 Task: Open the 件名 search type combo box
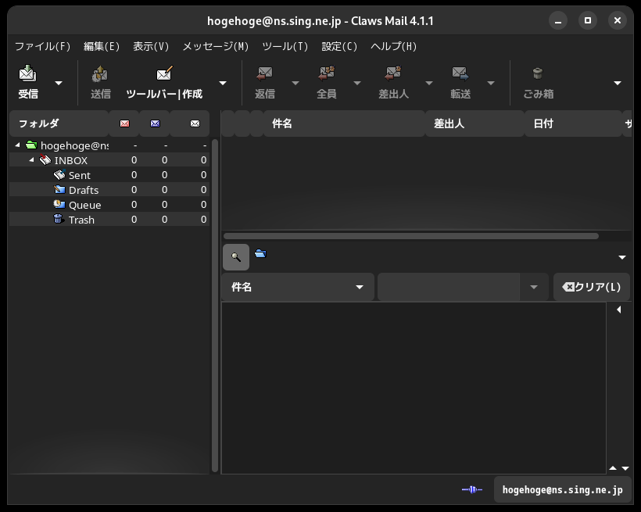[298, 287]
